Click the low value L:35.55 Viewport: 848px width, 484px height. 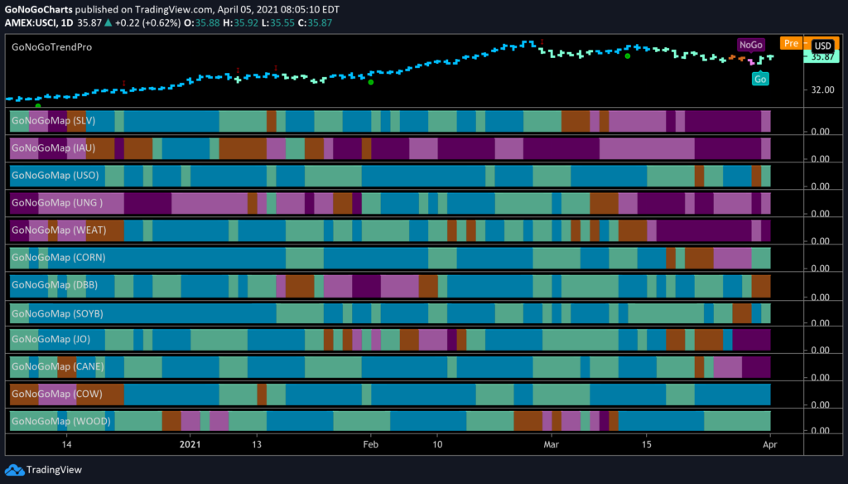click(x=278, y=22)
